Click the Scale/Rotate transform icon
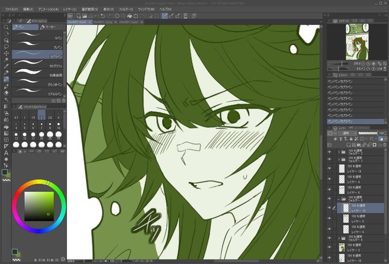 point(136,16)
